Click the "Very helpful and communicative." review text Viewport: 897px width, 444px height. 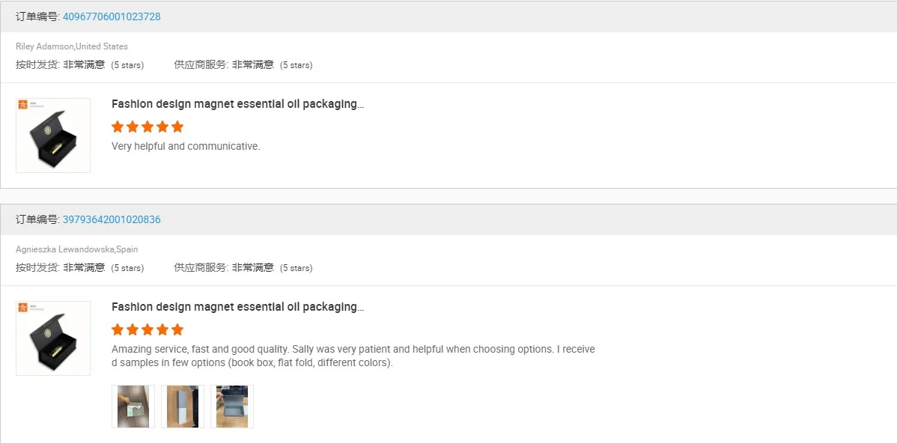pos(186,146)
